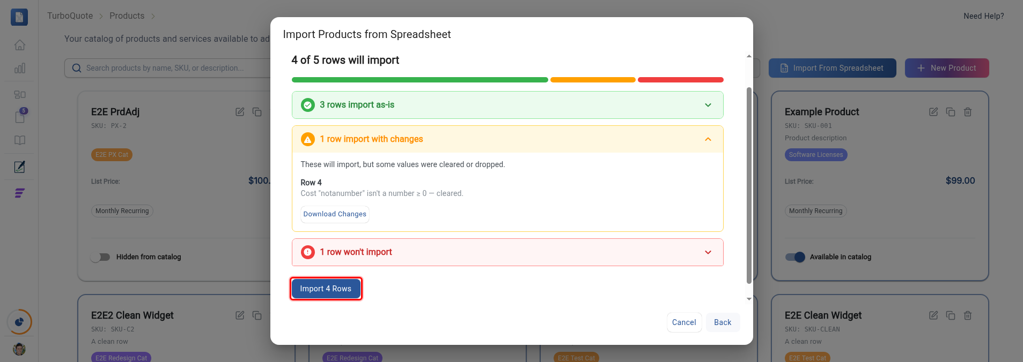This screenshot has height=362, width=1023.
Task: Click the green checkmark status icon
Action: pos(308,105)
